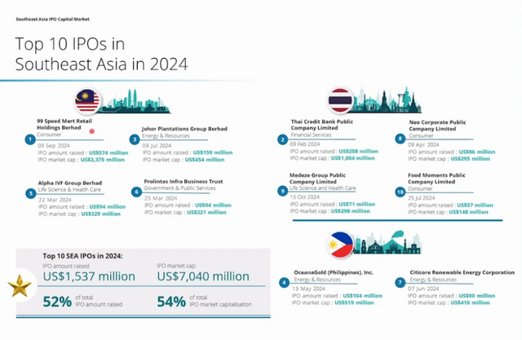
Task: Click the number 7 badge beside Citicore
Action: pos(400,283)
